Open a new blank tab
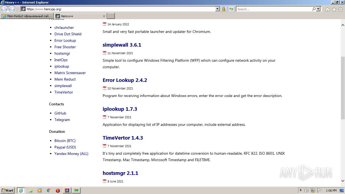Screen dimensions: 345x194 tap(111, 16)
